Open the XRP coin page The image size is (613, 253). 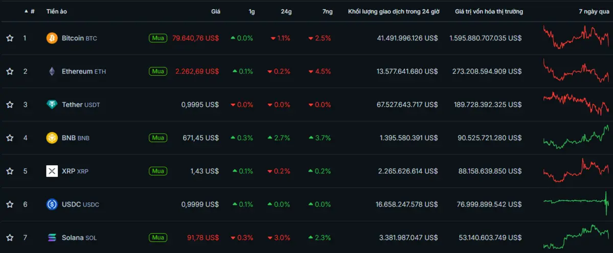pyautogui.click(x=75, y=171)
